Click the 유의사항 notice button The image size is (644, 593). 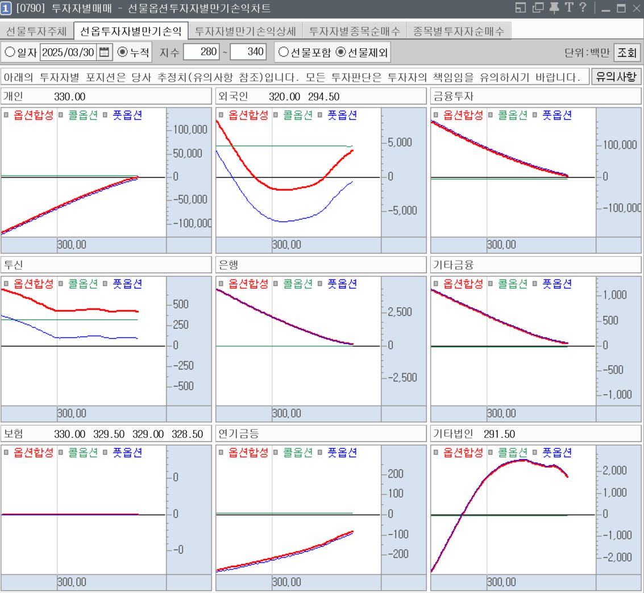[x=616, y=77]
